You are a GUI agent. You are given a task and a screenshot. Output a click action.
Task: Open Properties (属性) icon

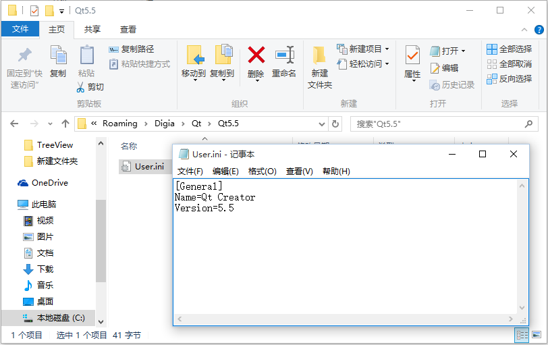point(412,56)
